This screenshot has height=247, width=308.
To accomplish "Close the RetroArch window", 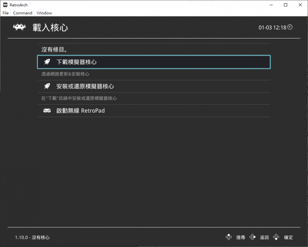I will coord(300,5).
